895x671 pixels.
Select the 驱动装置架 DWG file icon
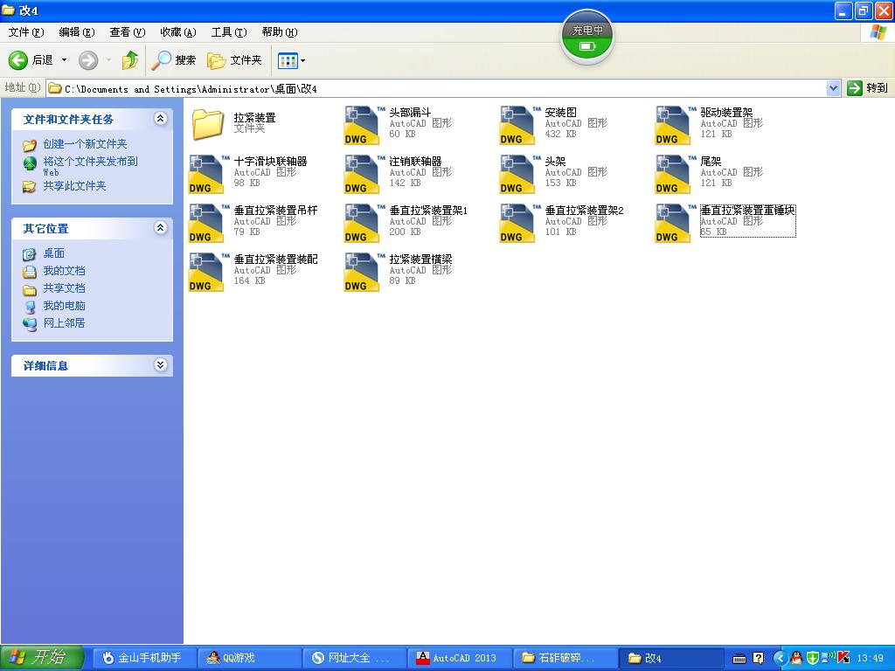click(x=673, y=124)
